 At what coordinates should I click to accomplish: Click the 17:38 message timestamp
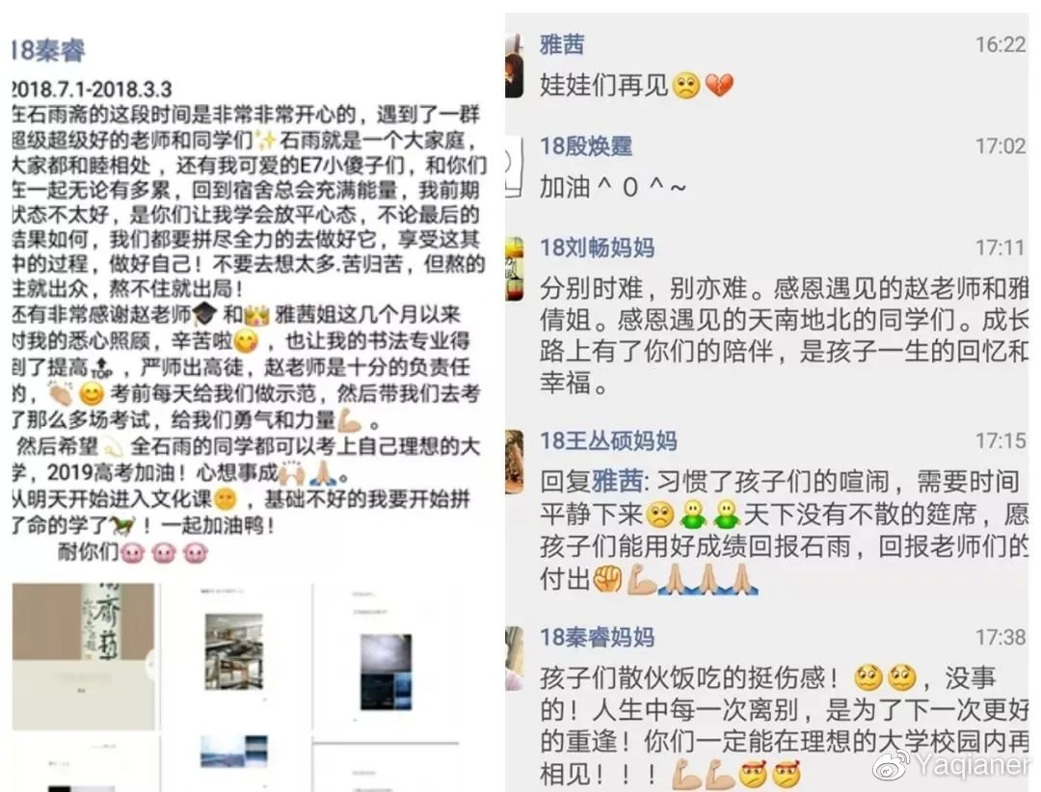click(1000, 637)
